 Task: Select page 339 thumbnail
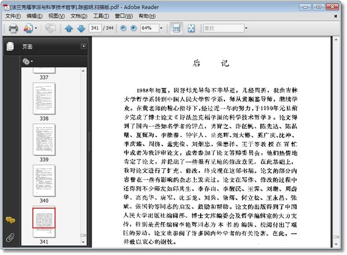coord(44,139)
